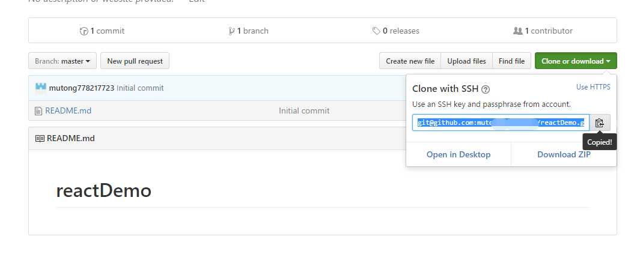The width and height of the screenshot is (640, 254).
Task: Switch to Use HTTPS link
Action: 593,87
